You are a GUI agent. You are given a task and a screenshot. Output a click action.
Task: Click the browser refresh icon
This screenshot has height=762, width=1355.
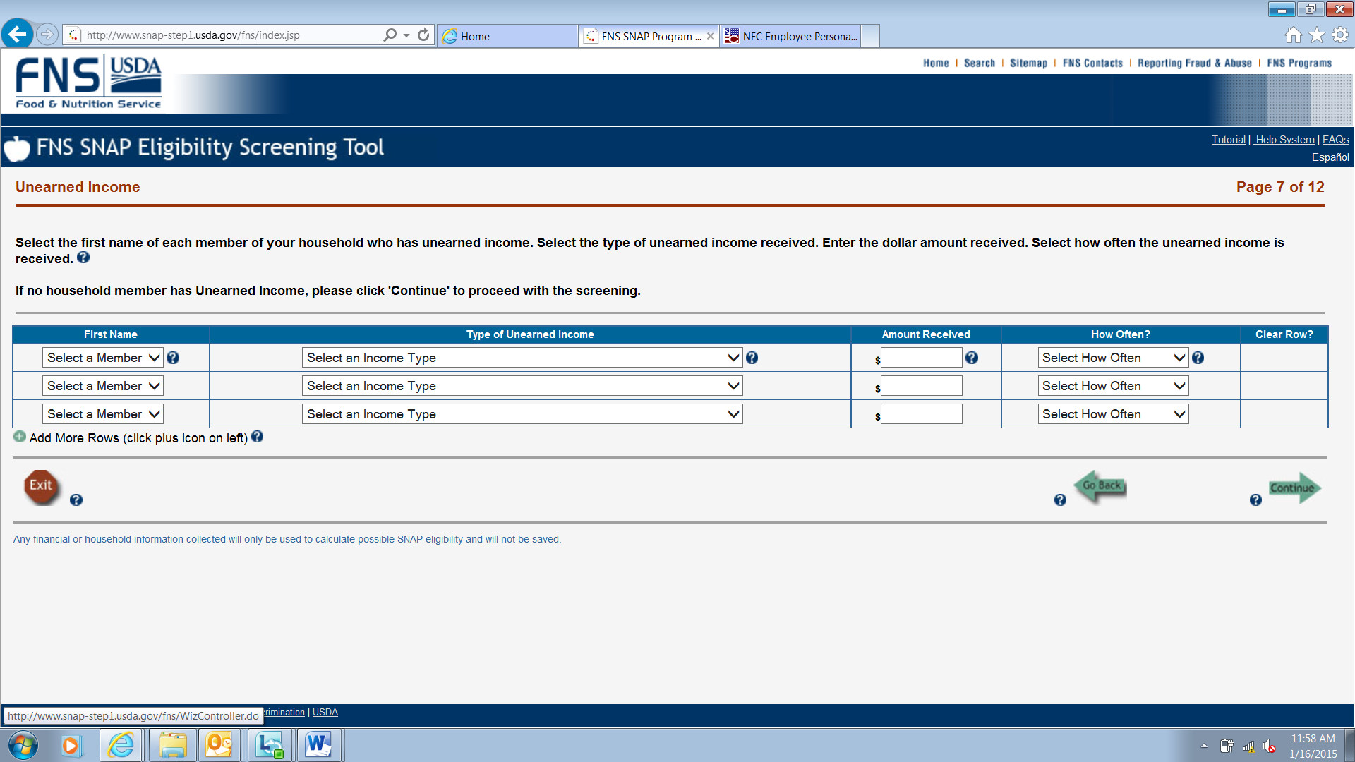point(423,35)
